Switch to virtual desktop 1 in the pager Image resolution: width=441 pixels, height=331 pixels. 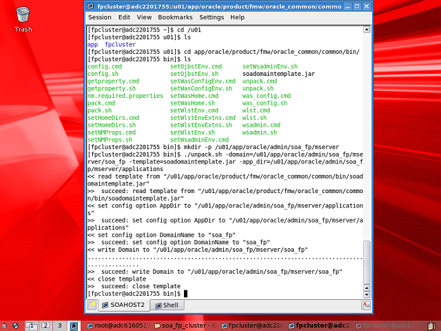(x=31, y=326)
